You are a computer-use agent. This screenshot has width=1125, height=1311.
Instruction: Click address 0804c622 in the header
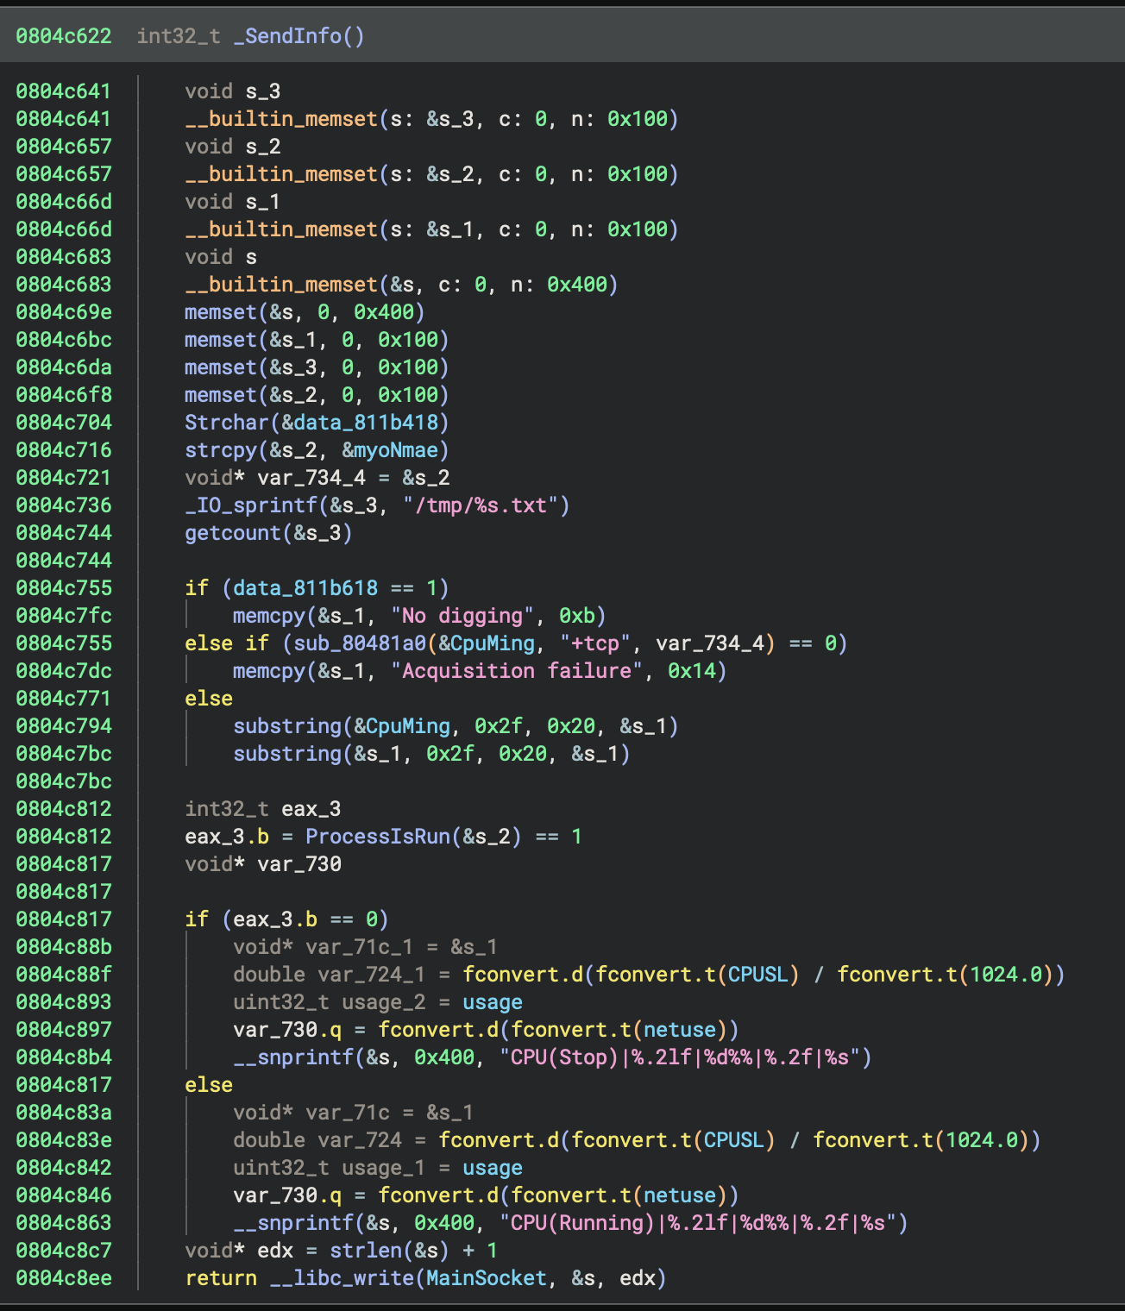64,36
